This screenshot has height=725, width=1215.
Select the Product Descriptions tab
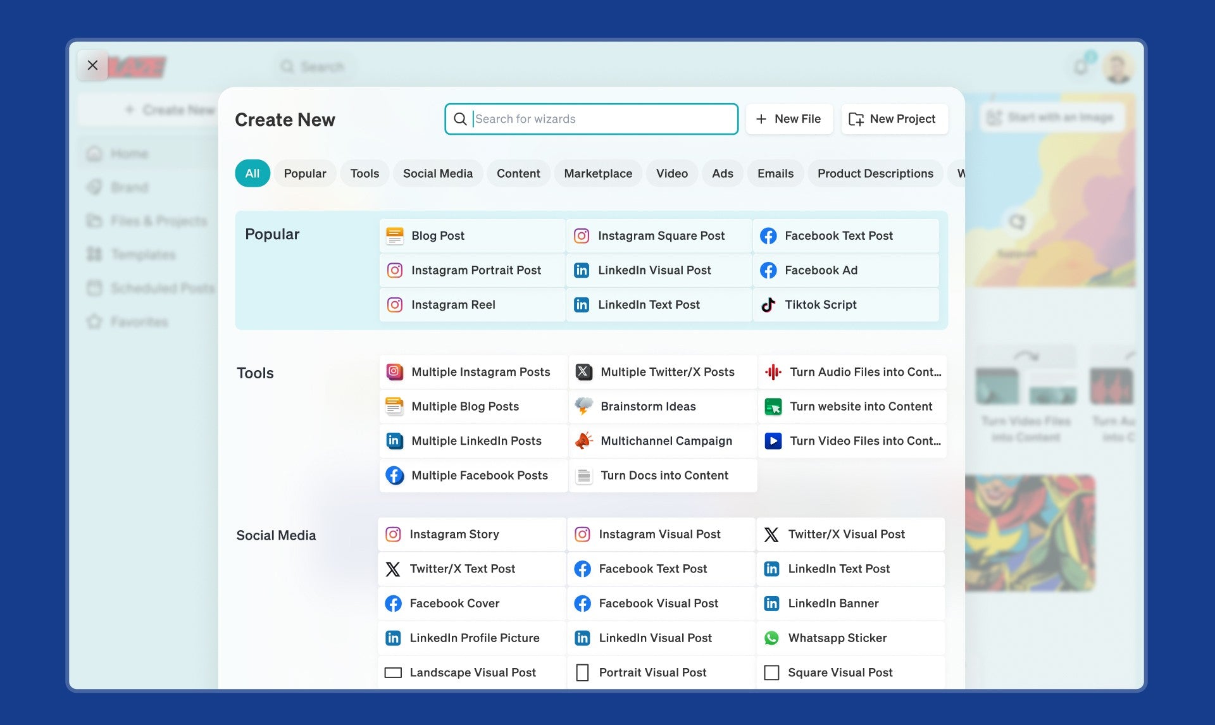[875, 173]
